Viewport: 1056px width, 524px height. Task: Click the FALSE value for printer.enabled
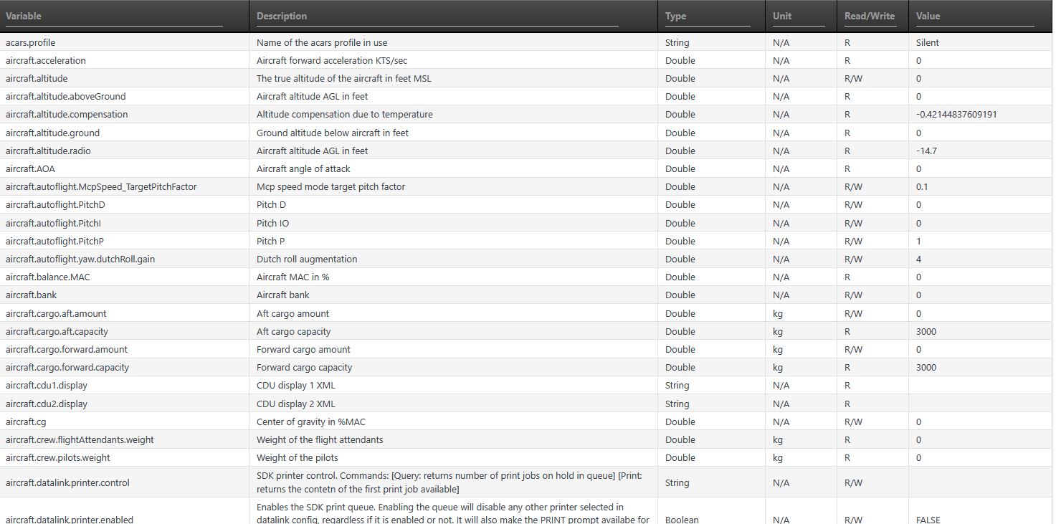[x=928, y=520]
